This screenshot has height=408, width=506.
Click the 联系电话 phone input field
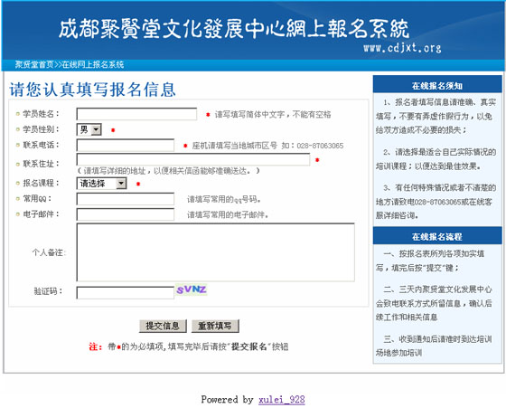coord(126,145)
